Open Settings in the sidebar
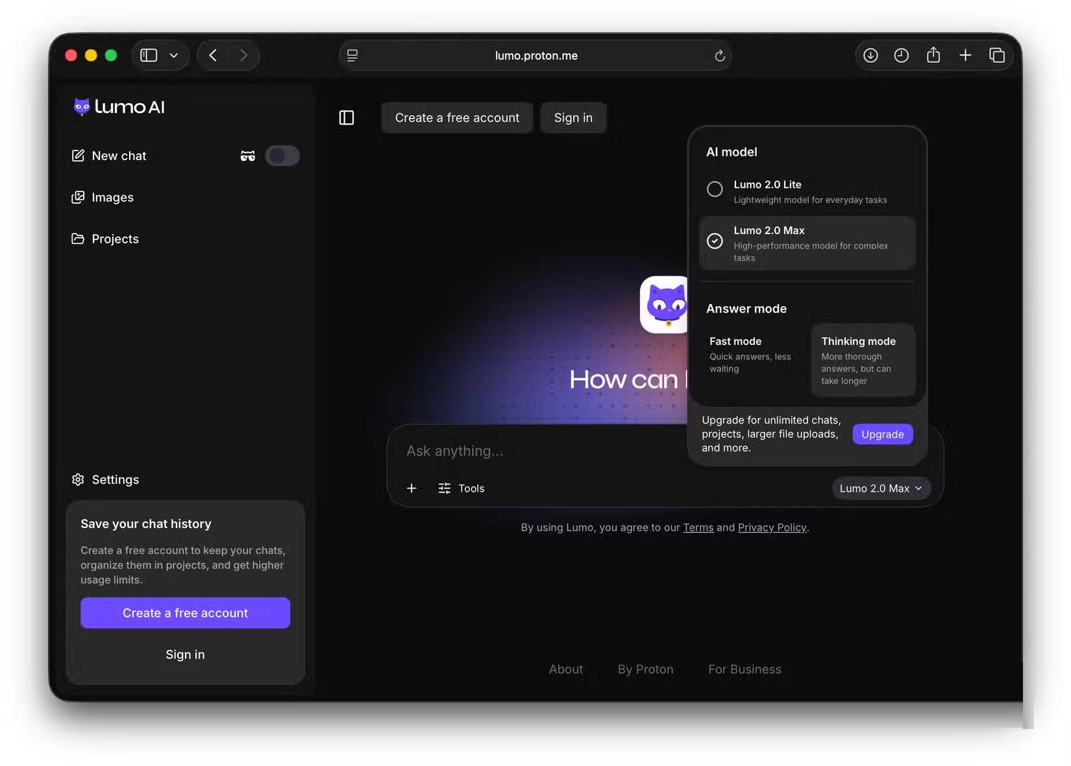The height and width of the screenshot is (766, 1071). click(105, 479)
